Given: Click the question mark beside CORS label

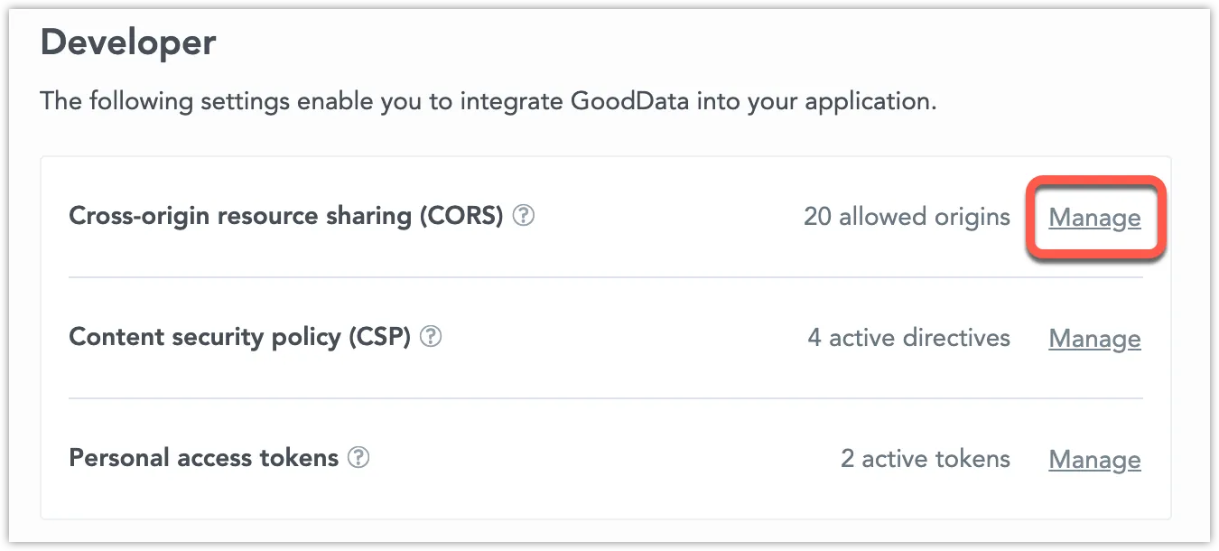Looking at the screenshot, I should [x=525, y=216].
